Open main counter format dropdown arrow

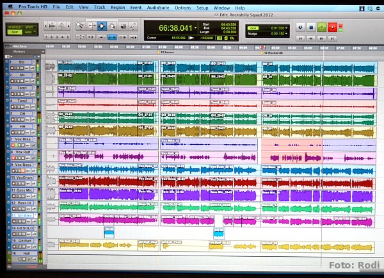195,28
